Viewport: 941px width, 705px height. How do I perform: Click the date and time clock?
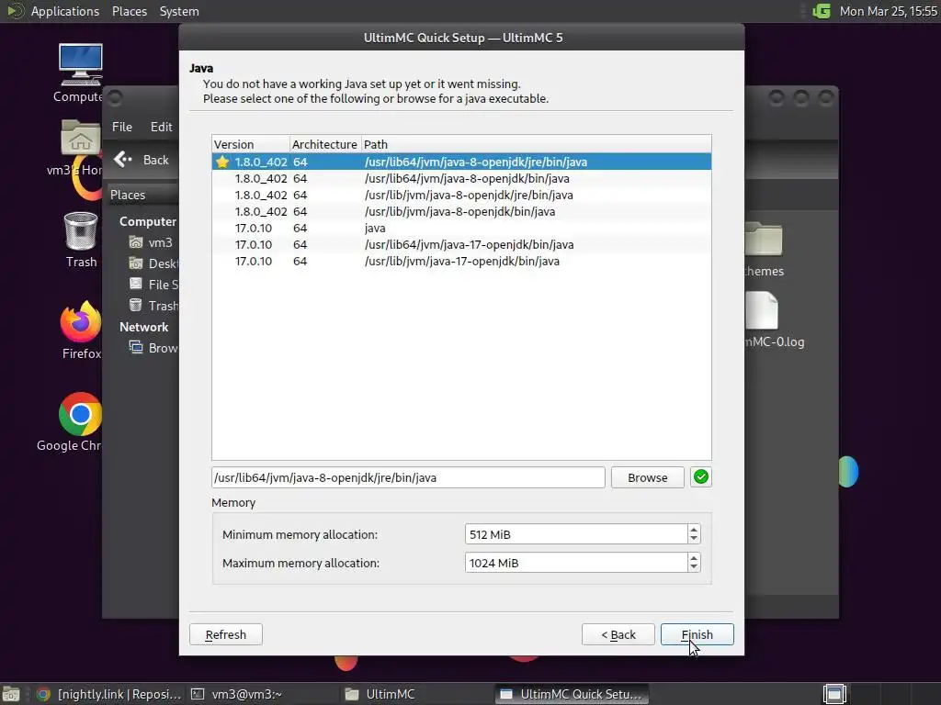[x=889, y=11]
